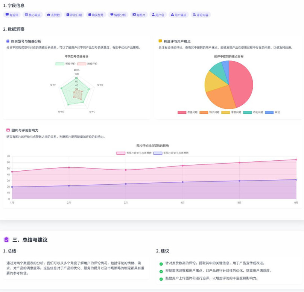This screenshot has height=292, width=304.
Task: Click the heading 2. 建议
Action: pos(163,251)
